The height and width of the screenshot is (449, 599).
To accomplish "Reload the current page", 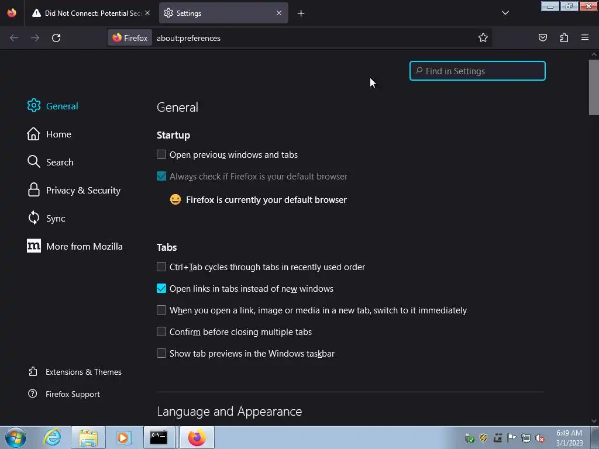I will pyautogui.click(x=56, y=38).
